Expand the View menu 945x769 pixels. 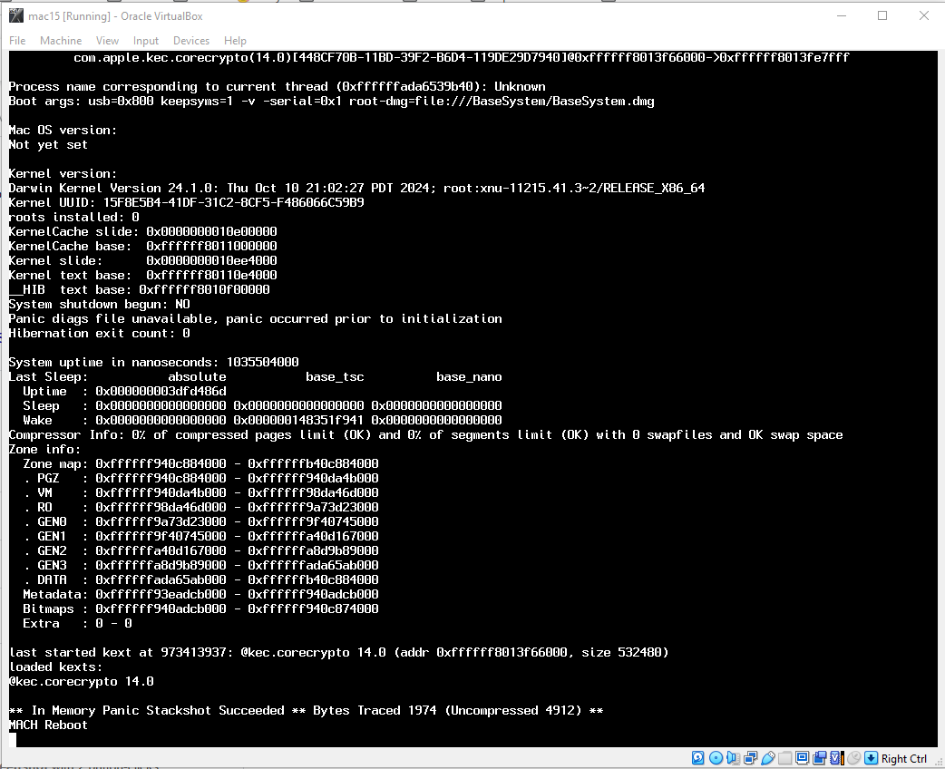tap(107, 41)
